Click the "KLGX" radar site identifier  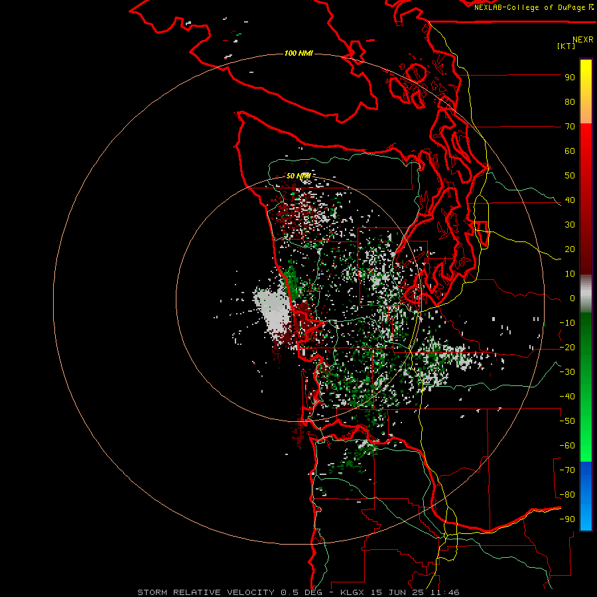tap(353, 592)
